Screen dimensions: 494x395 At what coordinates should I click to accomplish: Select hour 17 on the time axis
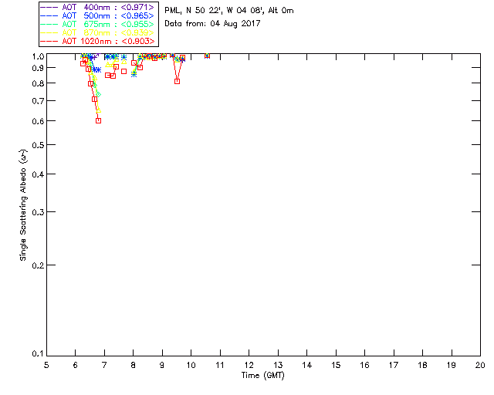point(394,365)
